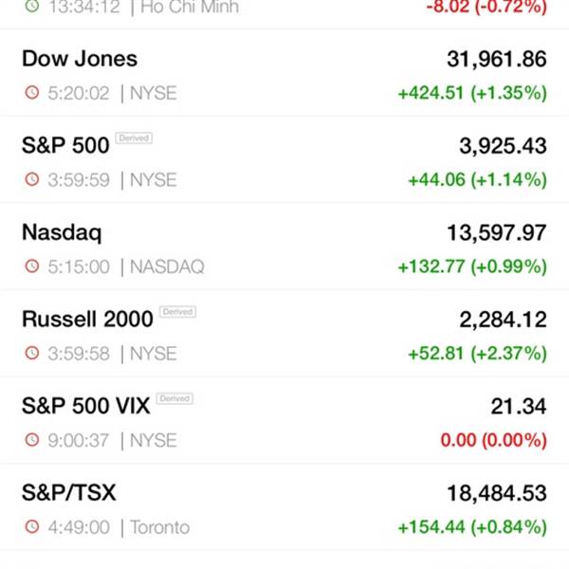Image resolution: width=569 pixels, height=569 pixels.
Task: Open the S&P 500 VIX entry
Action: pos(284,420)
